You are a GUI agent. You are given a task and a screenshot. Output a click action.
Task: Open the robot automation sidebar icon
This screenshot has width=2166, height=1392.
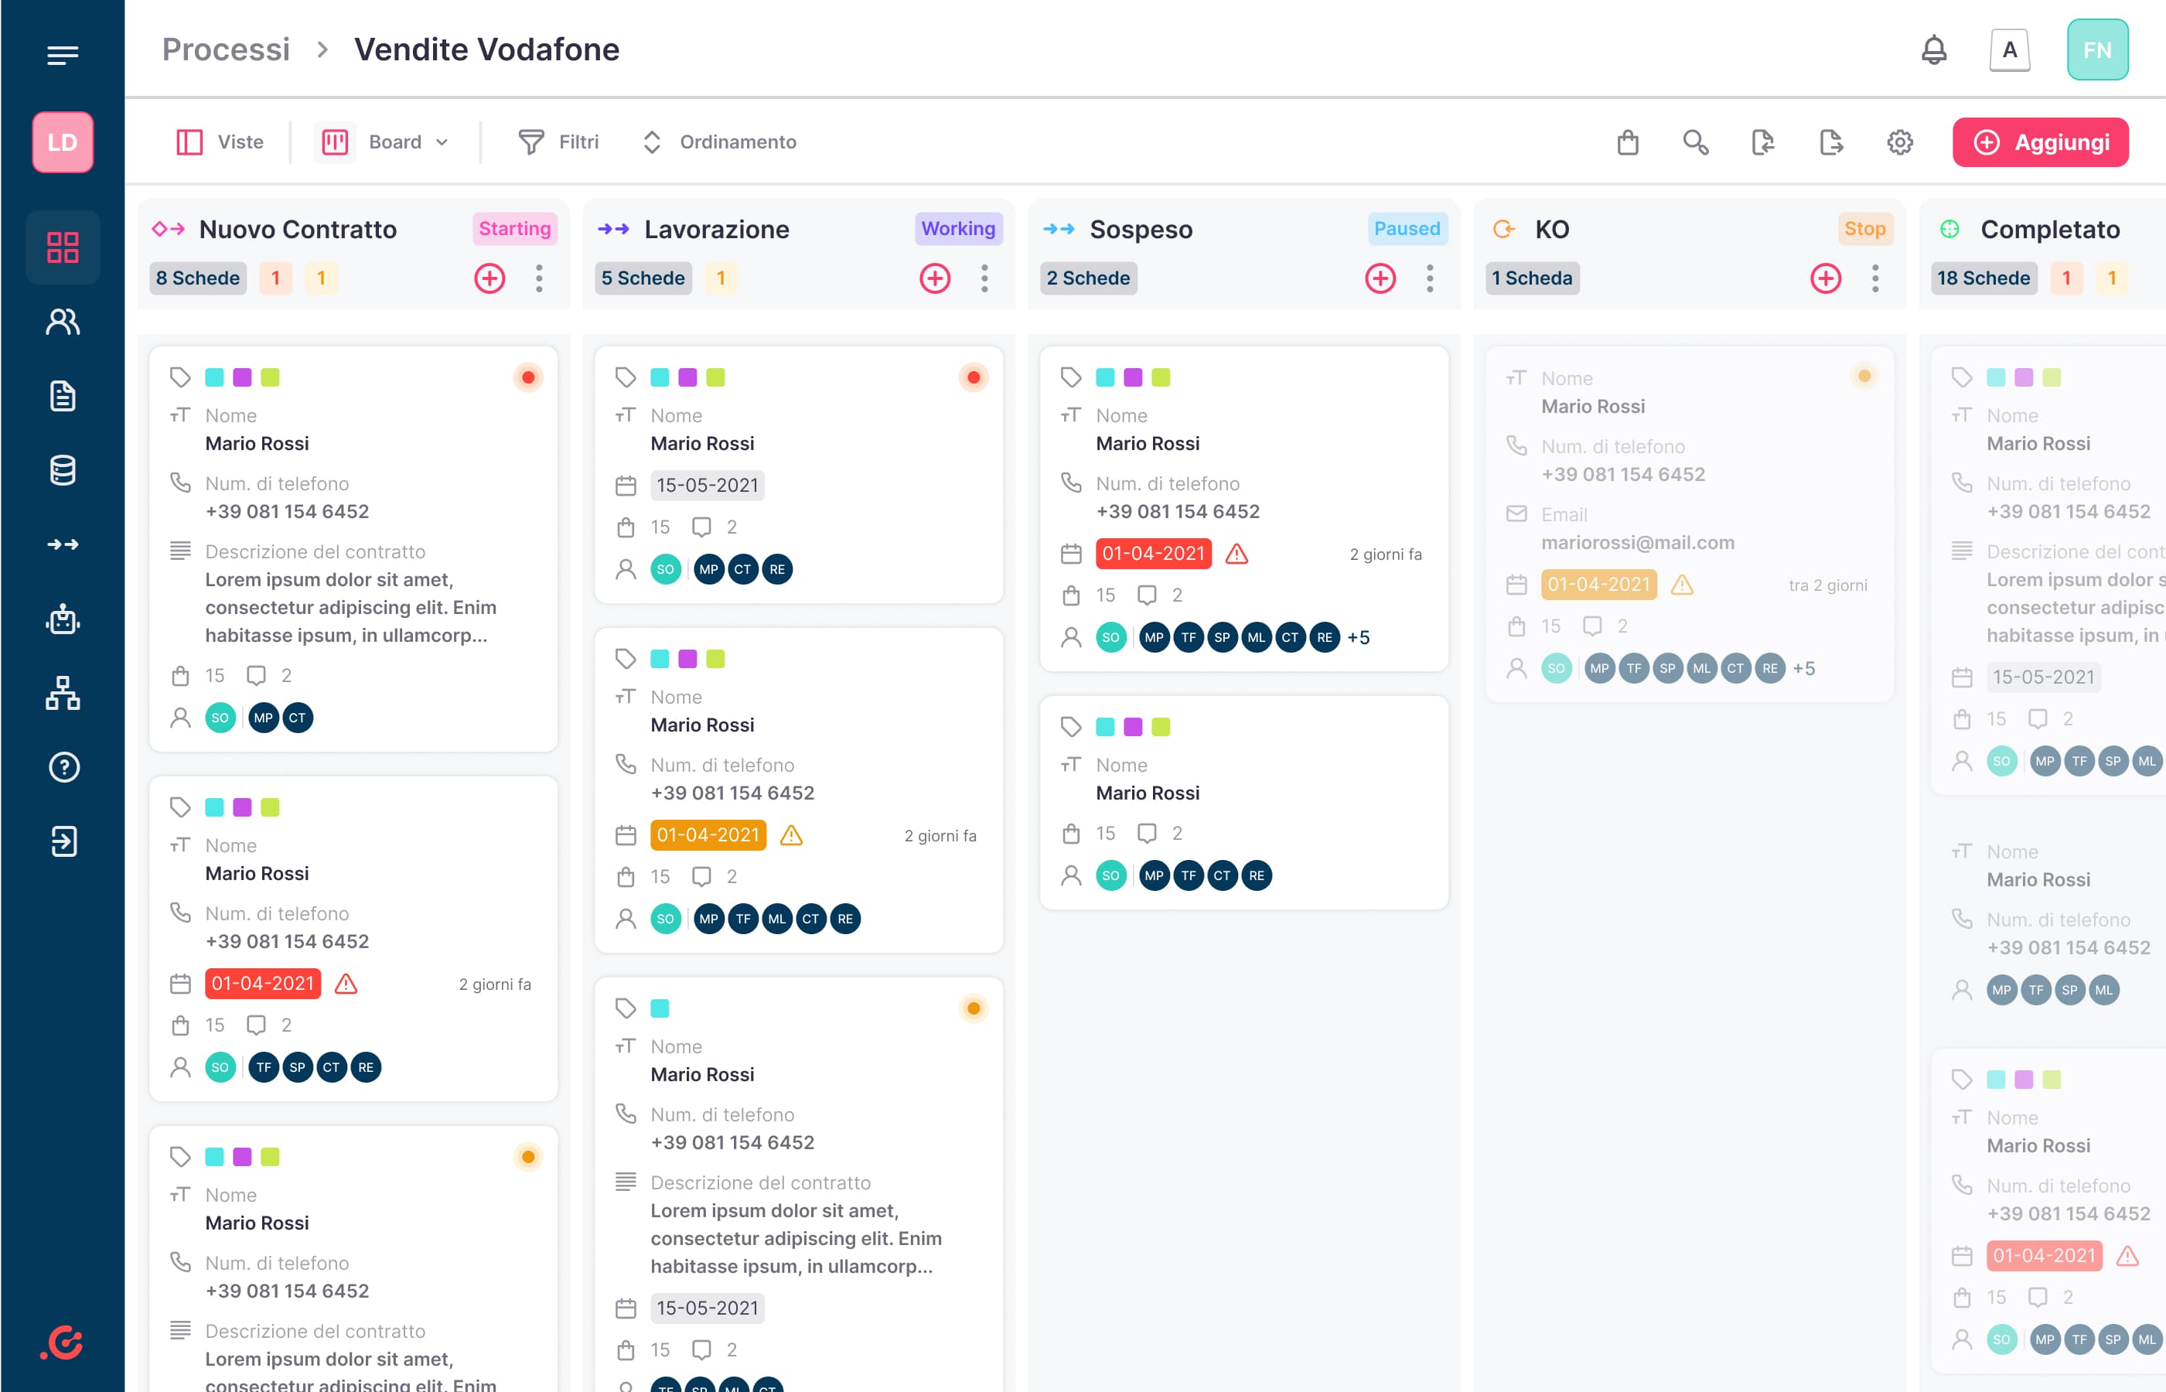point(63,619)
